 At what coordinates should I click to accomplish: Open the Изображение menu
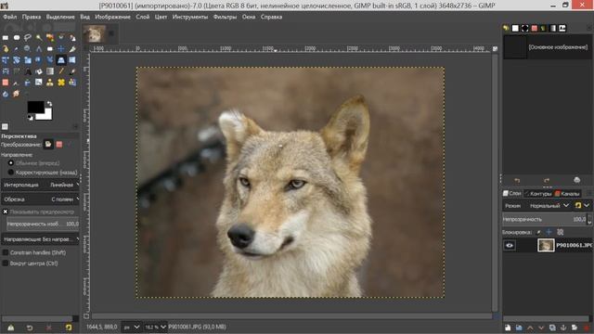coord(112,17)
